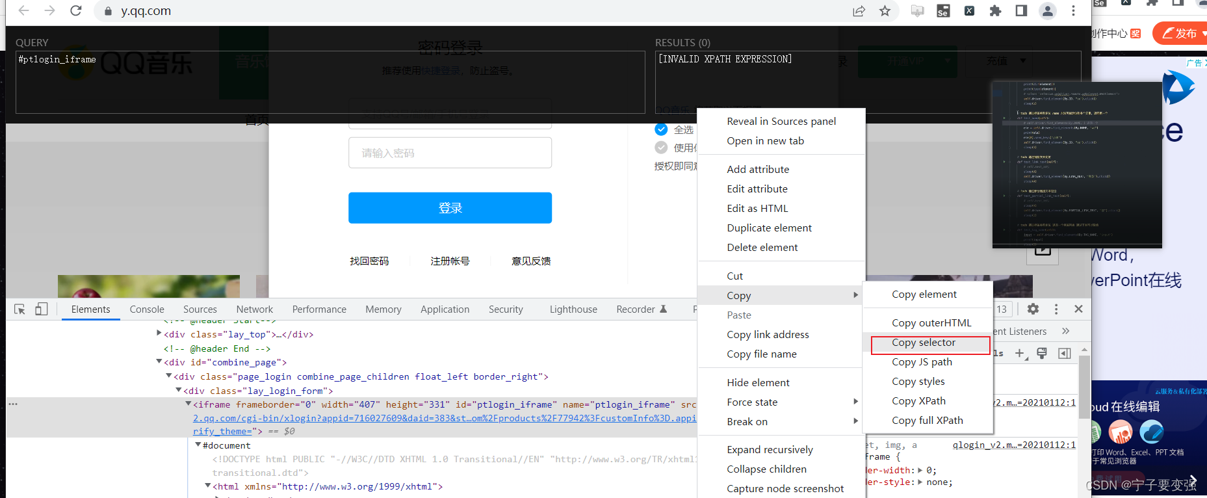This screenshot has height=498, width=1207.
Task: Tick the 全选 checkbox
Action: point(661,129)
